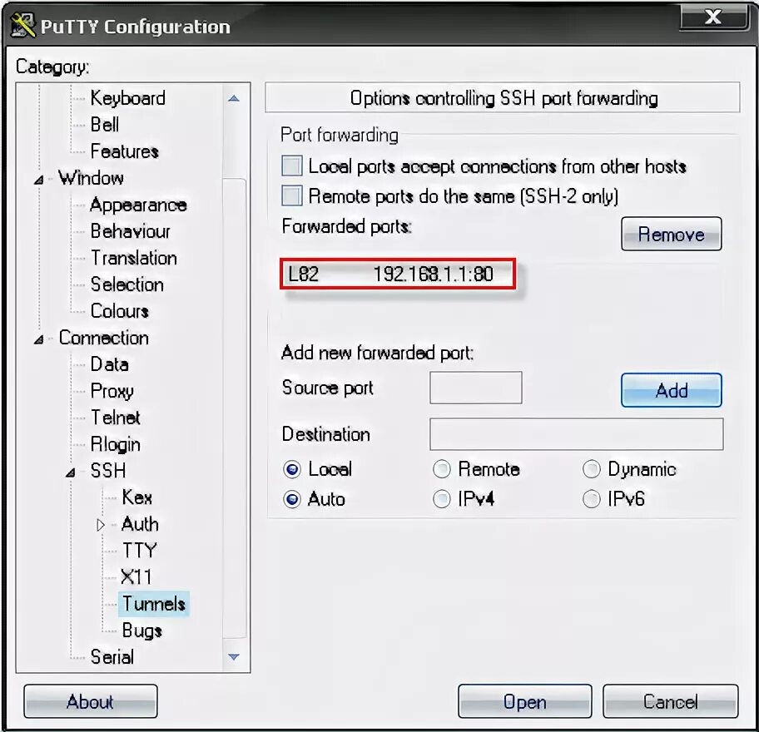Select the Tunnels category
This screenshot has height=732, width=759.
[x=154, y=604]
